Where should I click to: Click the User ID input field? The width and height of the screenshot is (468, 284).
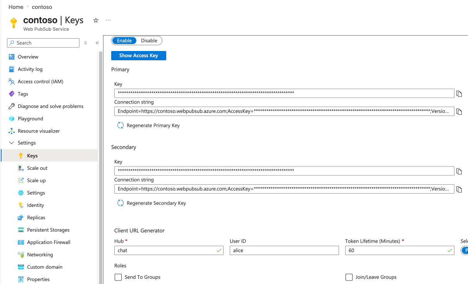click(x=284, y=250)
